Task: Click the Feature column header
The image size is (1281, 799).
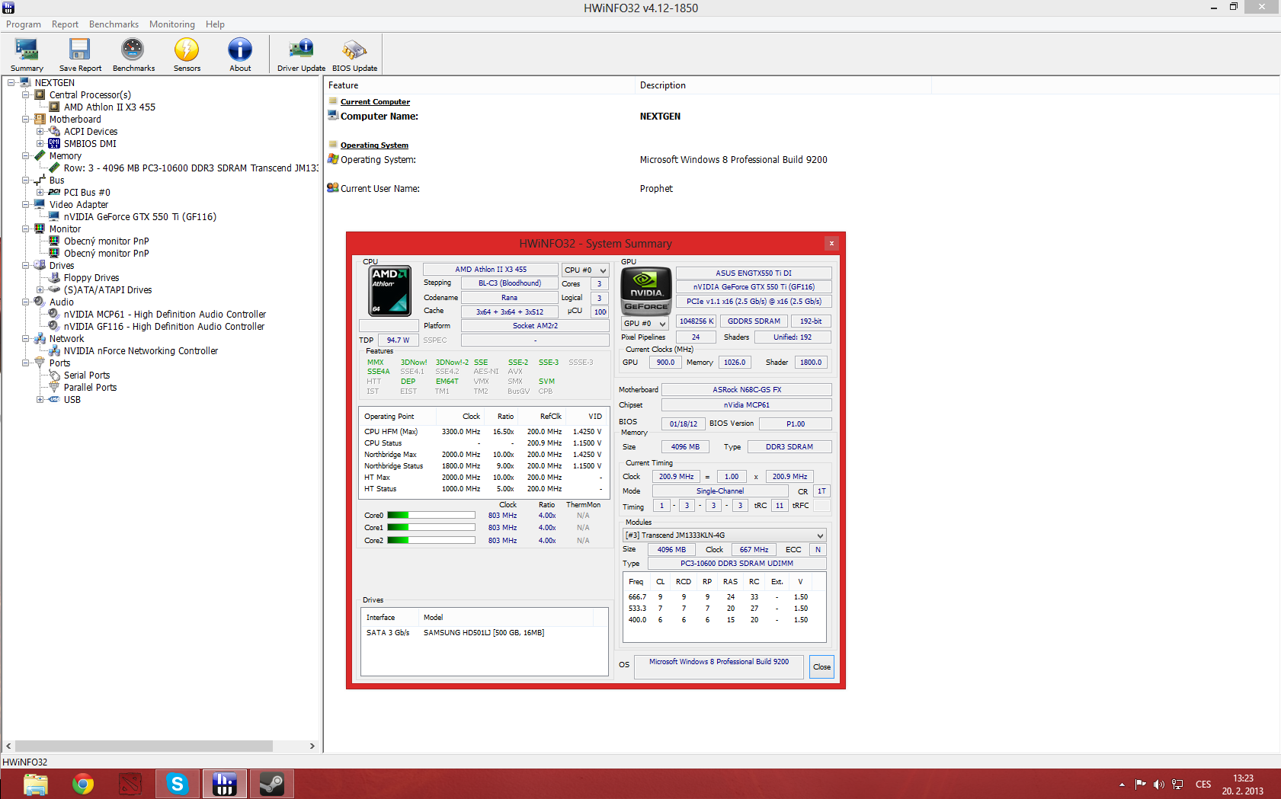Action: point(479,85)
